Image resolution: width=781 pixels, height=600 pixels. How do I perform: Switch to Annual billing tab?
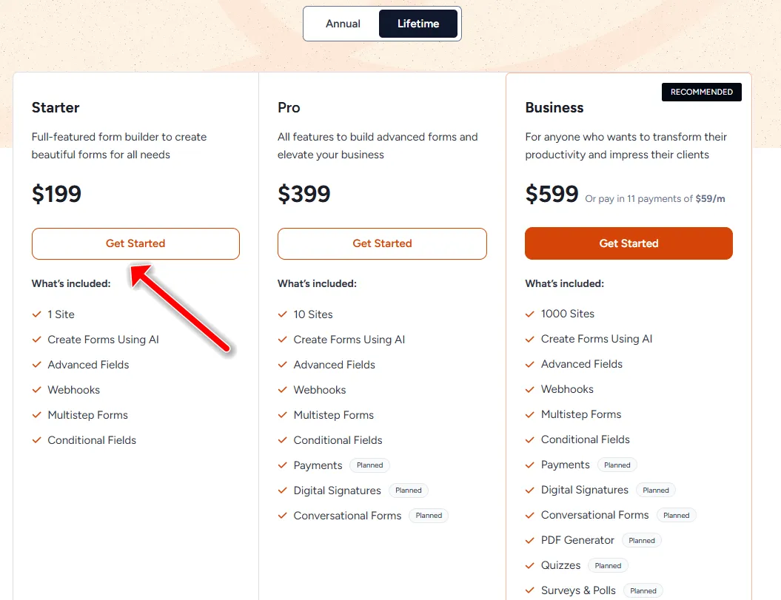coord(343,24)
